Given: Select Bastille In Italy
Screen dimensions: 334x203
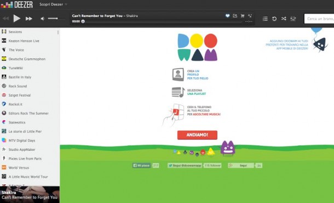Looking at the screenshot, I should [20, 77].
